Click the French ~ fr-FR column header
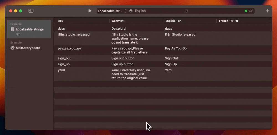The image size is (277, 135). click(229, 21)
